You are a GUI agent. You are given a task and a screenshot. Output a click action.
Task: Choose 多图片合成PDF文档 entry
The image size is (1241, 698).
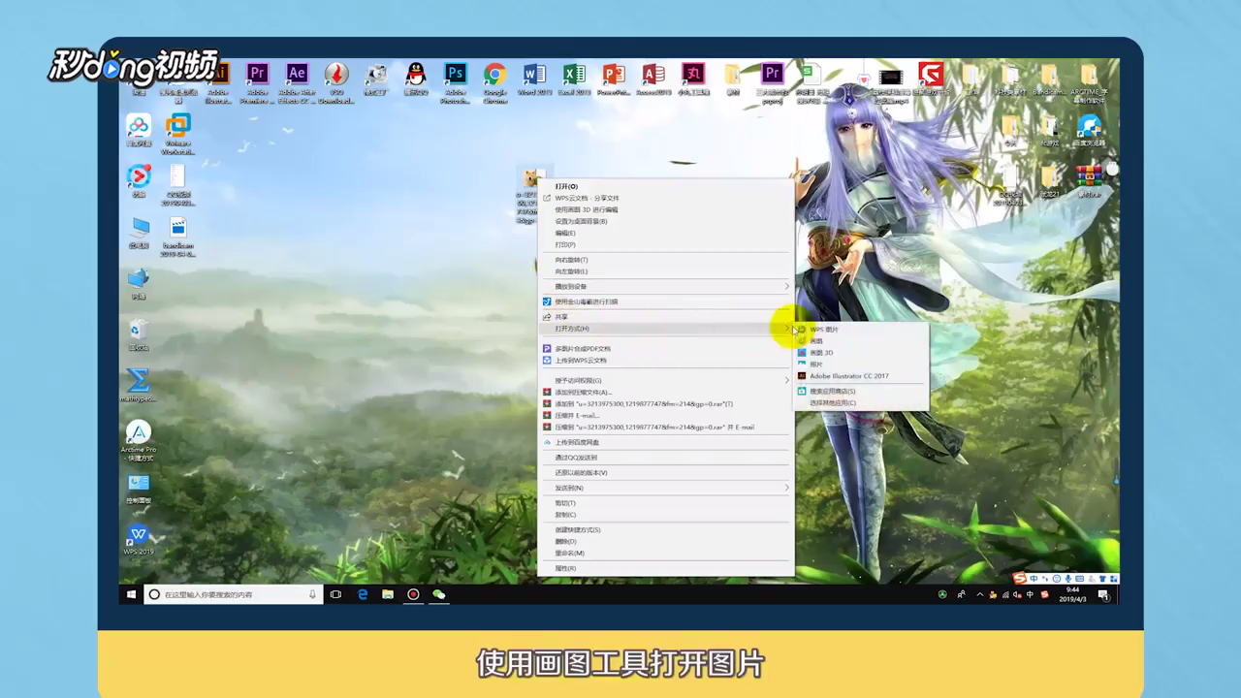(666, 349)
